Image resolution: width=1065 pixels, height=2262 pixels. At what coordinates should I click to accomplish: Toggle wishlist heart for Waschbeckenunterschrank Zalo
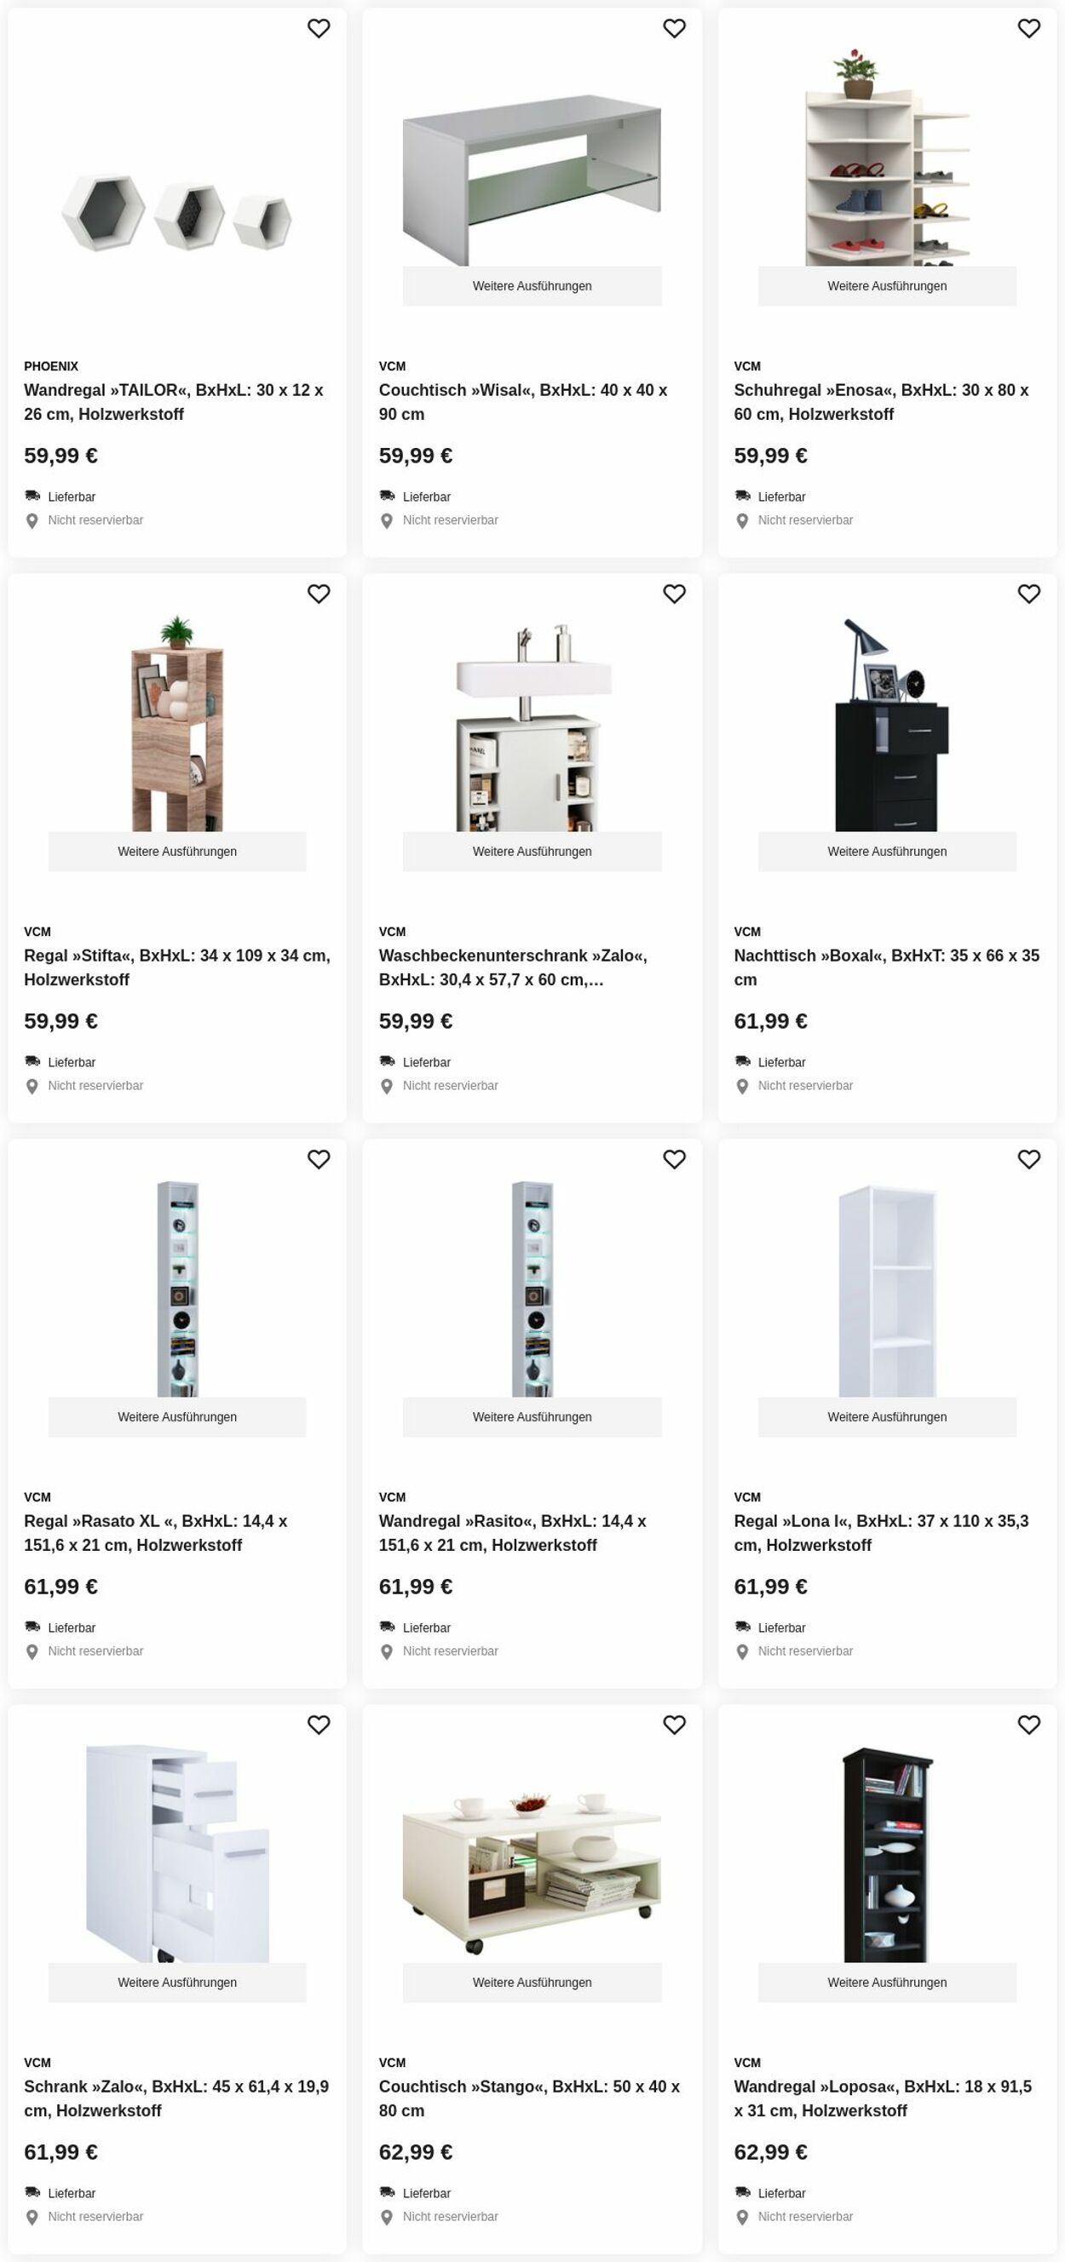(674, 594)
